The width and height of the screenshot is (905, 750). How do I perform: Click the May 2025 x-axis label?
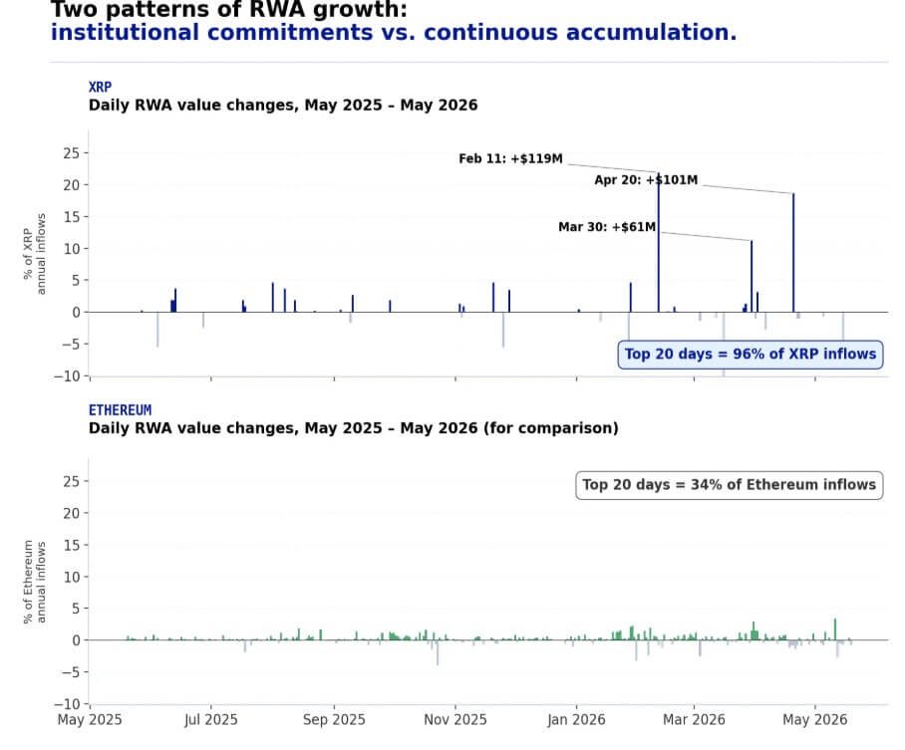[90, 720]
